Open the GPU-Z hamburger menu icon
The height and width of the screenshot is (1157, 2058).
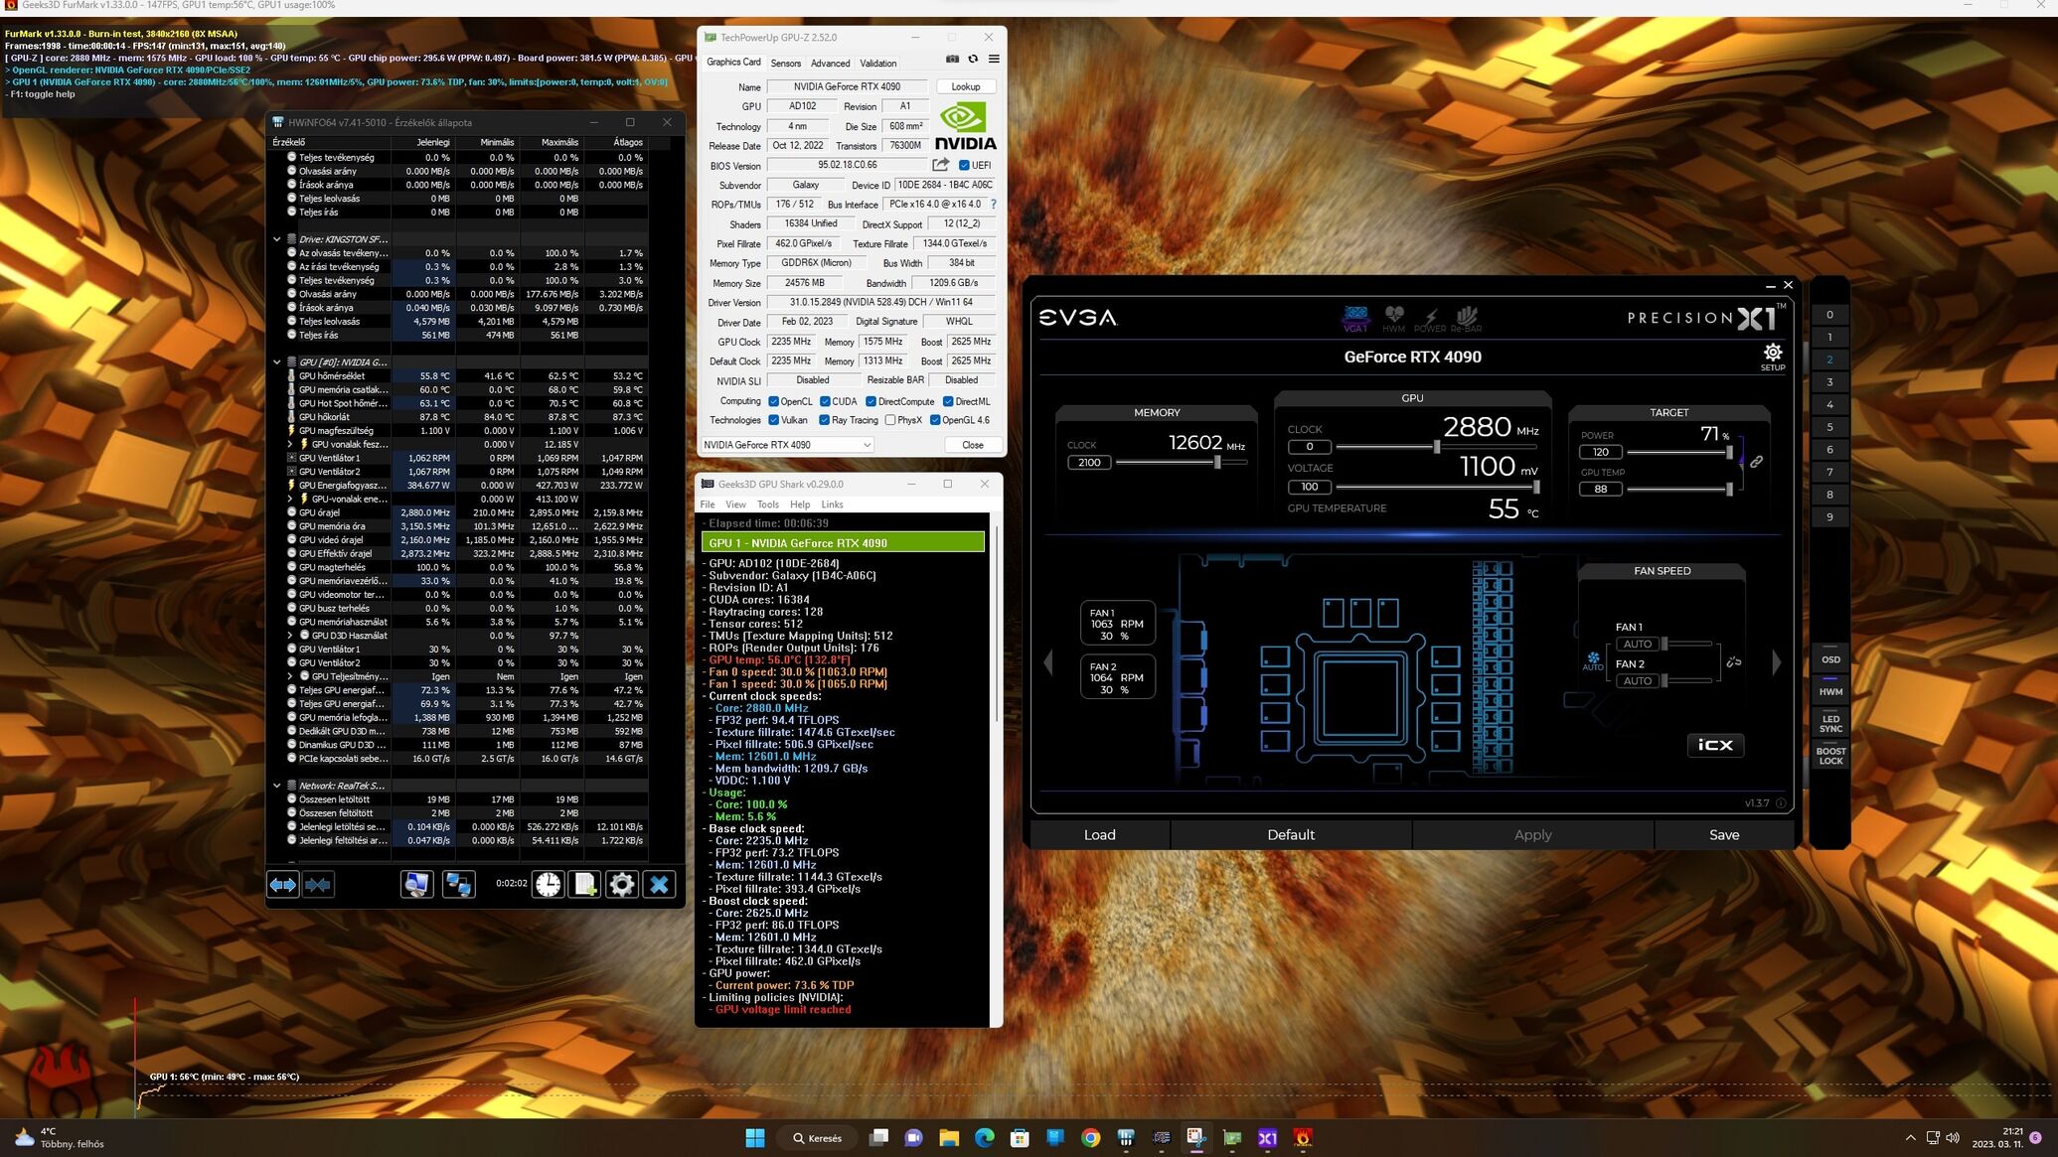(x=994, y=60)
